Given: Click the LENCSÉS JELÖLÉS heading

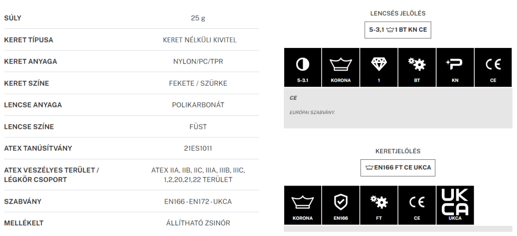Looking at the screenshot, I should [398, 13].
